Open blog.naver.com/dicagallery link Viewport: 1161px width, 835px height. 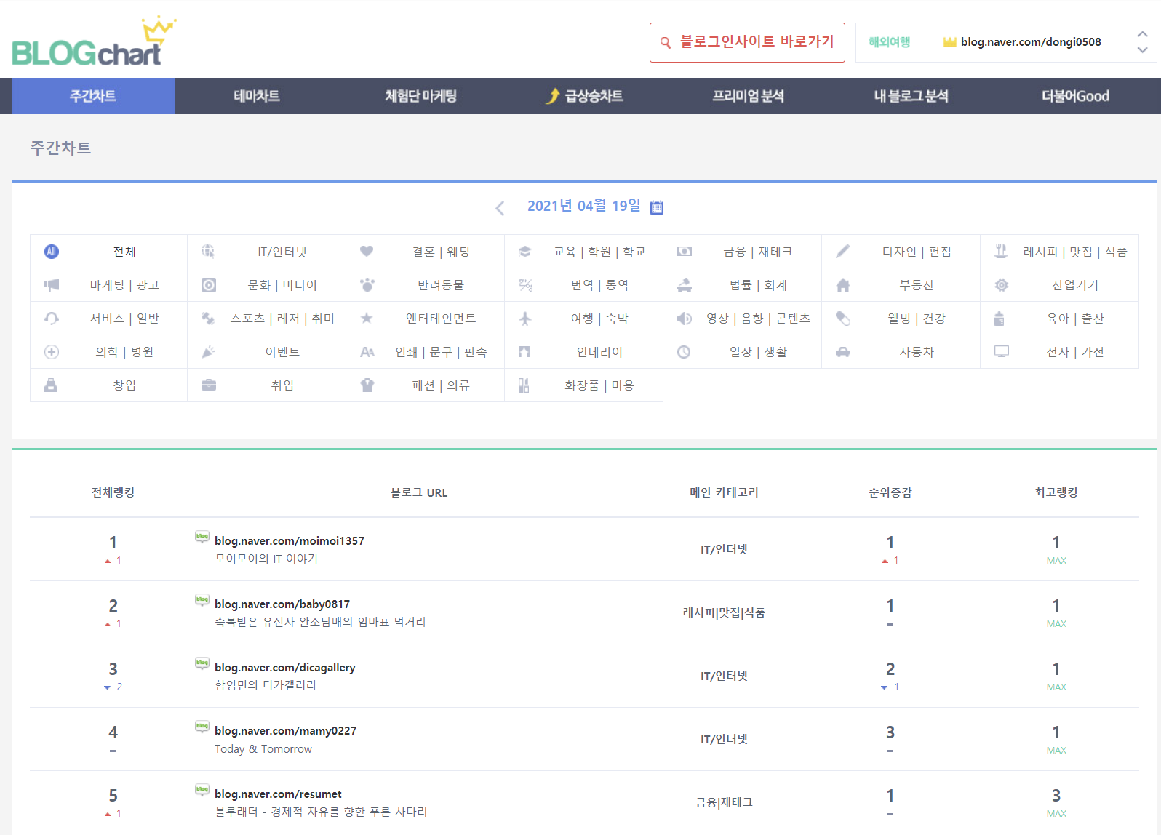coord(285,667)
